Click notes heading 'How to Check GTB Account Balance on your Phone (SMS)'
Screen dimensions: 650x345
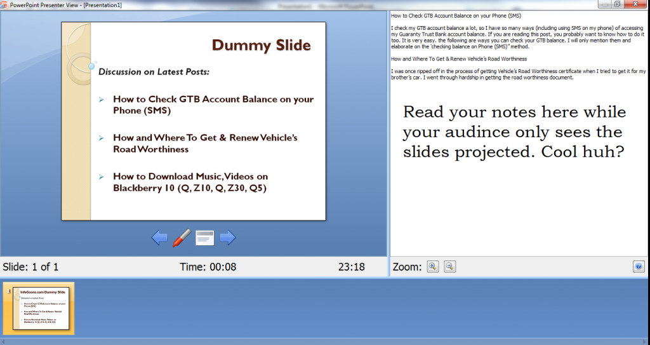(456, 16)
